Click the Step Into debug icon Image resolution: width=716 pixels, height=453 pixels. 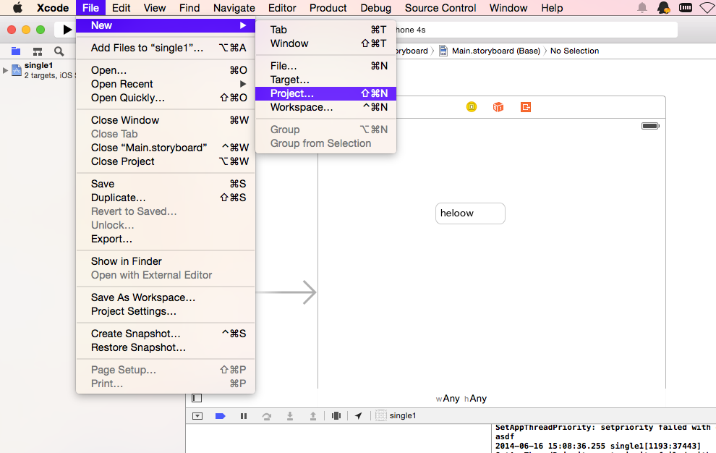[x=289, y=416]
